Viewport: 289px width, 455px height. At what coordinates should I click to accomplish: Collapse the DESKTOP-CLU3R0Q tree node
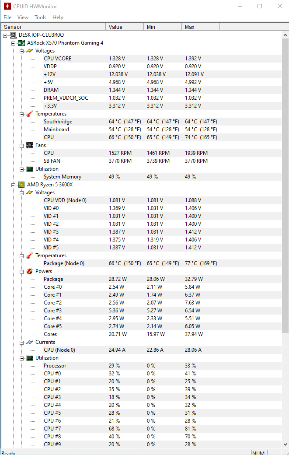(5, 35)
